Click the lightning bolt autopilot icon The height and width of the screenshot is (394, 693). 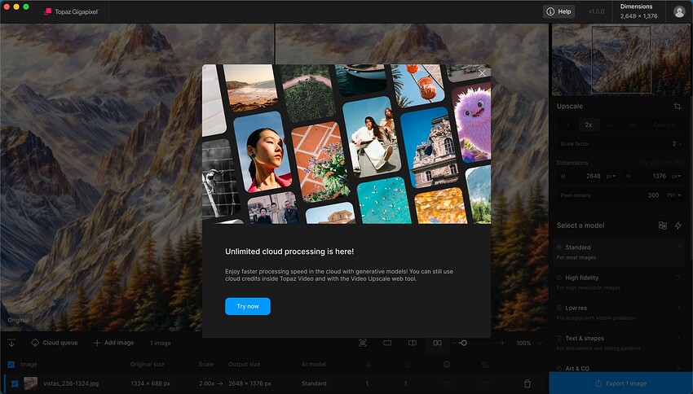coord(678,225)
